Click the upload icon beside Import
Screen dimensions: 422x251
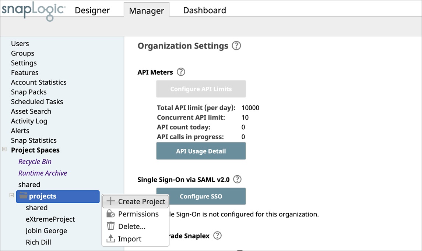[x=110, y=239]
